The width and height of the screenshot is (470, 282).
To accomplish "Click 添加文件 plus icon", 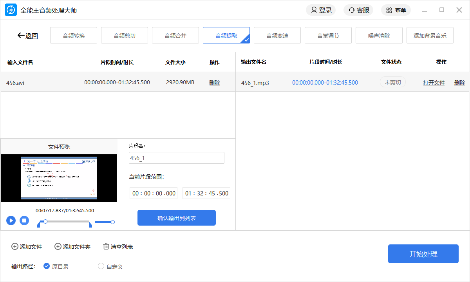I will coord(15,246).
